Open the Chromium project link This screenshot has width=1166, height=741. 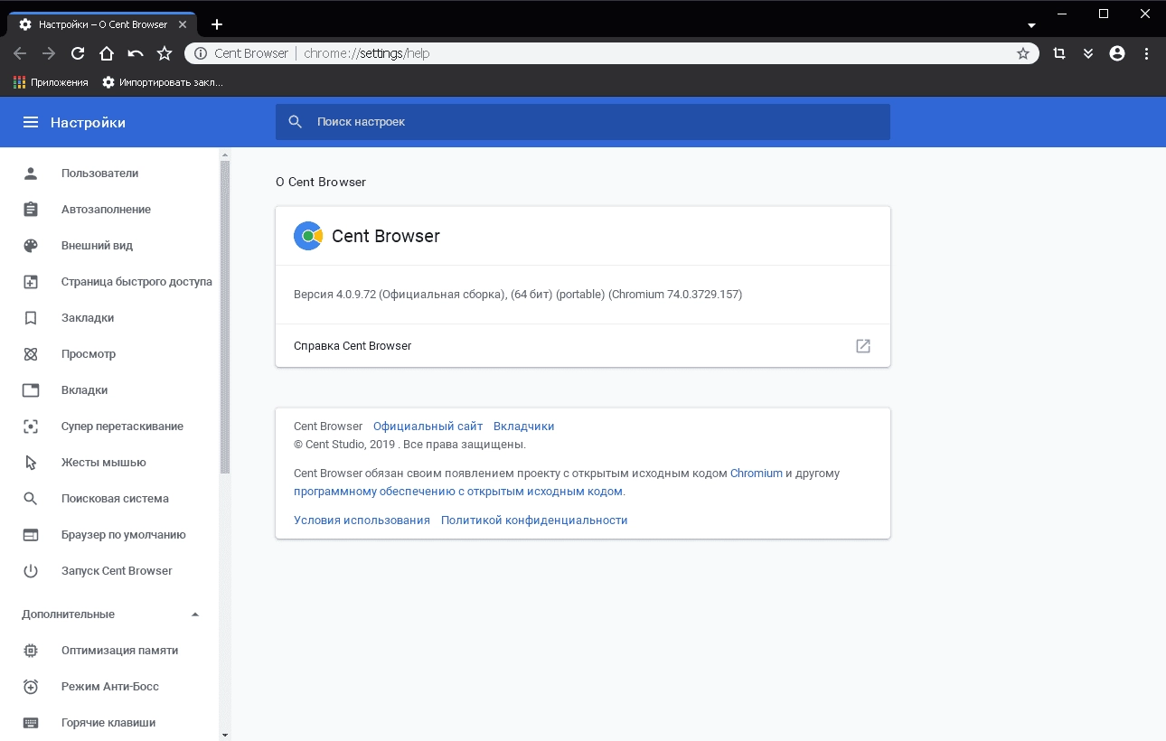click(756, 473)
